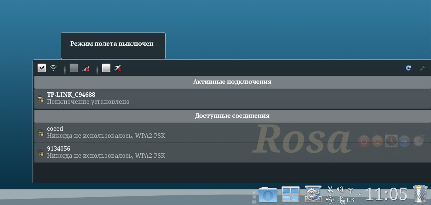This screenshot has width=431, height=205.
Task: Toggle the mobile broadband checkbox
Action: coord(74,68)
